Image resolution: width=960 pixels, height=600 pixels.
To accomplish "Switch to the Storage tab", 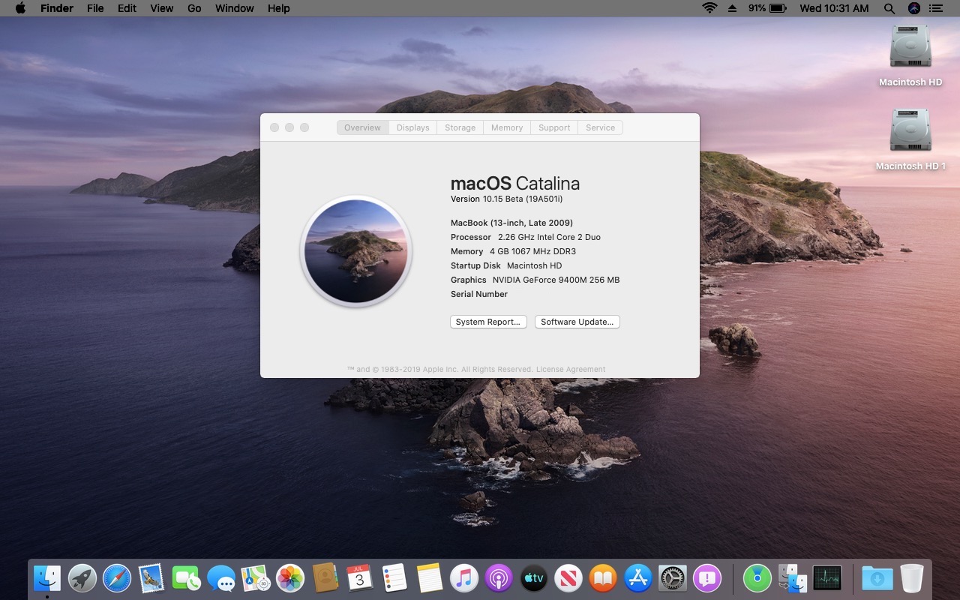I will (460, 127).
